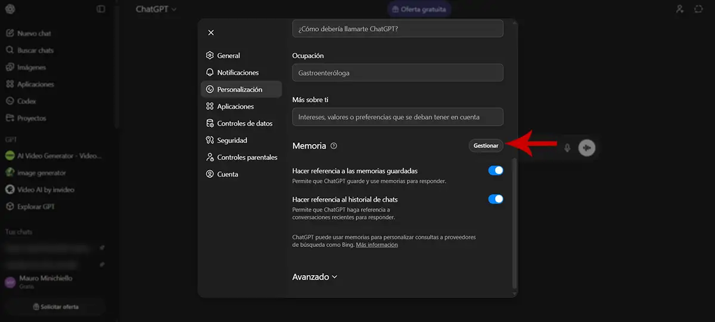Toggle off Hacer referencia a las memorias guardadas
The image size is (715, 322).
(x=495, y=171)
